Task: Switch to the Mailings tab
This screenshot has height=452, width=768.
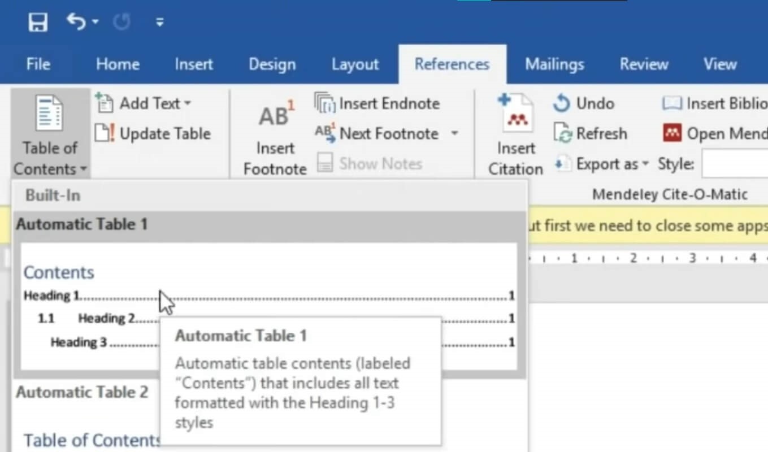Action: (x=554, y=64)
